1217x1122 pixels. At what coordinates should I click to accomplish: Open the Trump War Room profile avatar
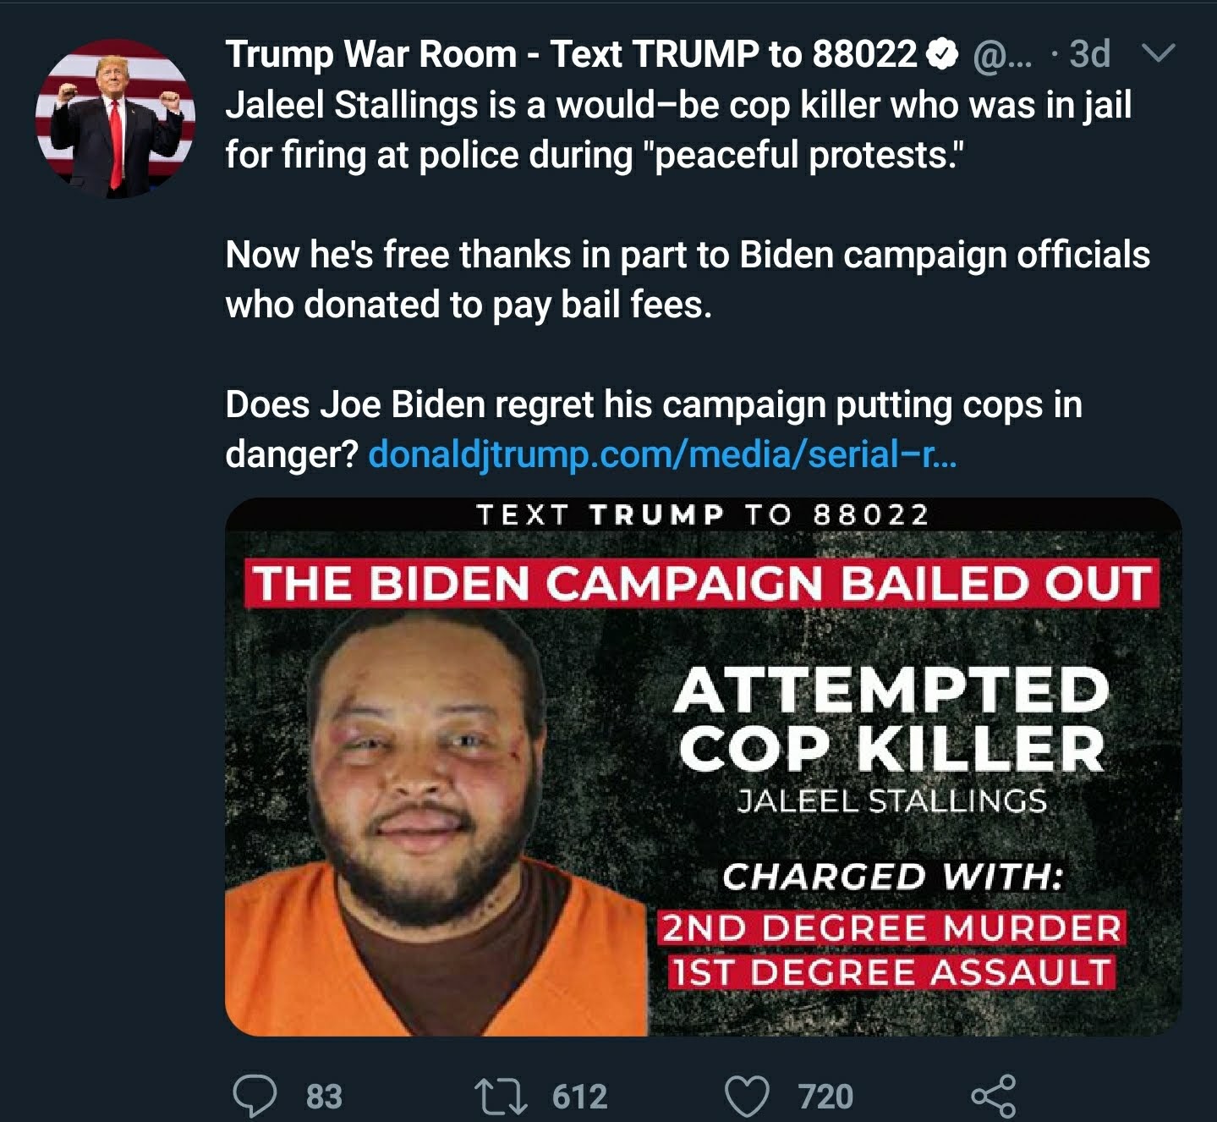[115, 118]
